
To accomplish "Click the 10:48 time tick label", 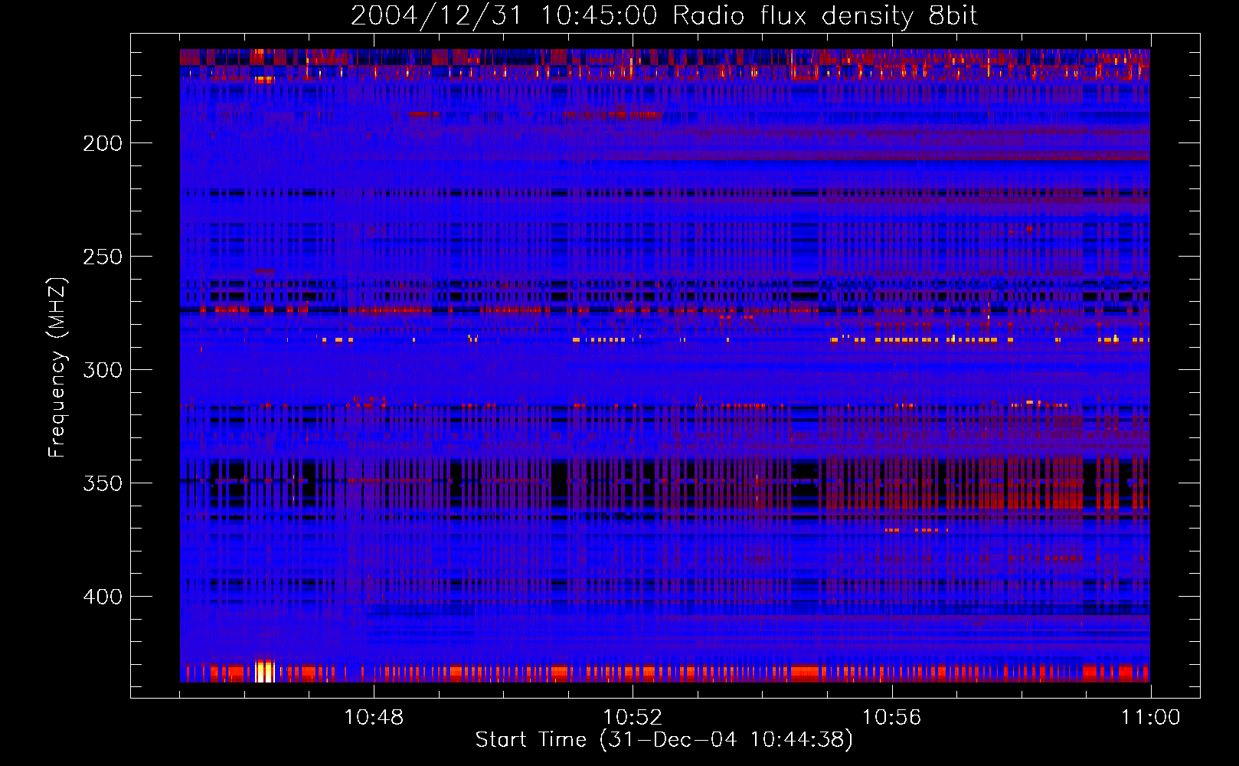I will [x=374, y=718].
